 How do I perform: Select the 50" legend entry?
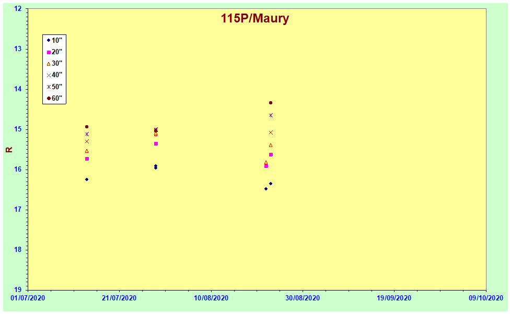click(x=54, y=87)
